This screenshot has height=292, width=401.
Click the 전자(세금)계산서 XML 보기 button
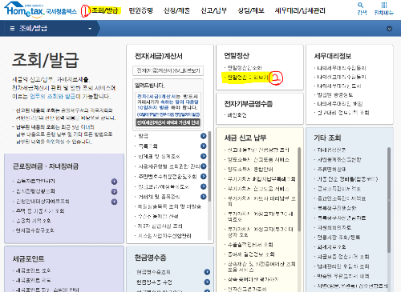168,70
